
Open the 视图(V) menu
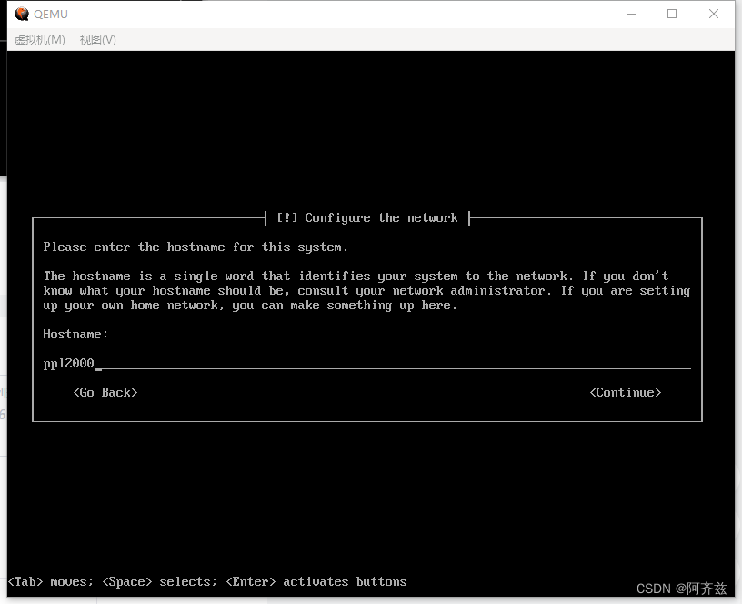[x=95, y=39]
